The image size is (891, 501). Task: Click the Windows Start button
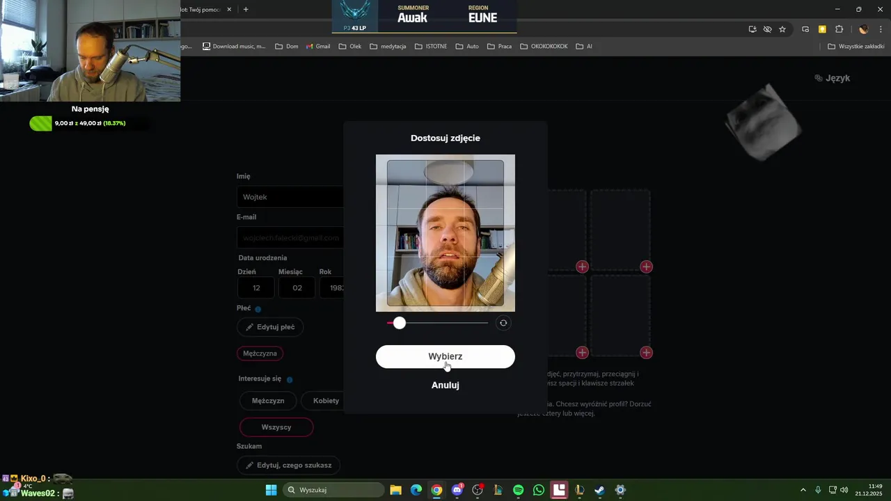(271, 490)
